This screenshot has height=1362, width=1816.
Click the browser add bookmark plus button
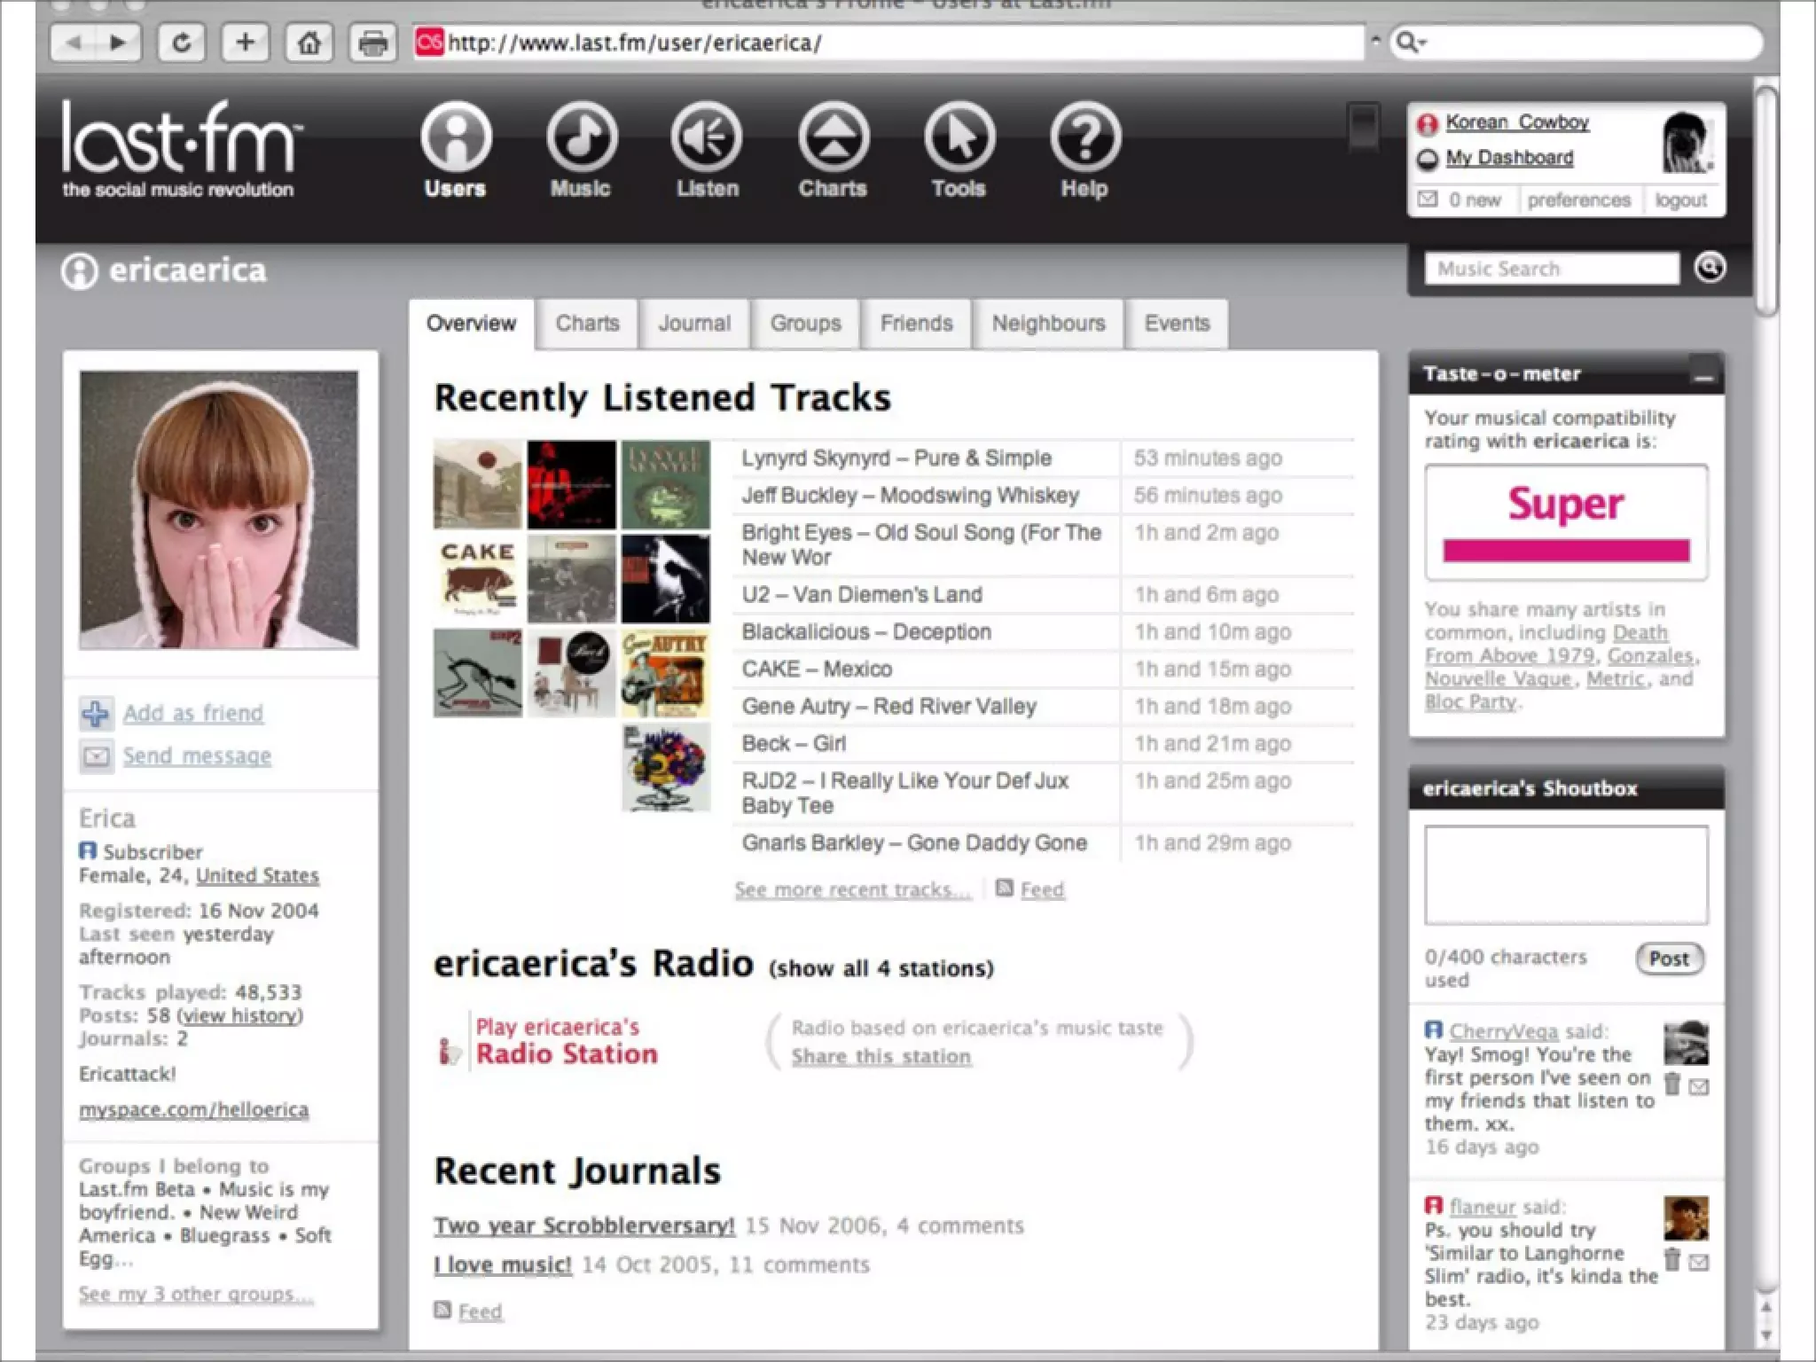point(245,43)
